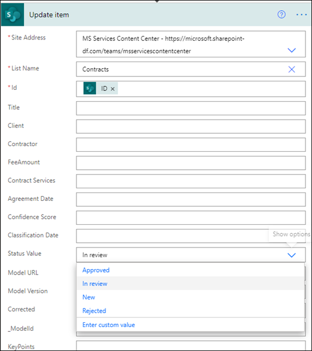The width and height of the screenshot is (312, 351).
Task: Click the Confidence Score field
Action: (x=191, y=218)
